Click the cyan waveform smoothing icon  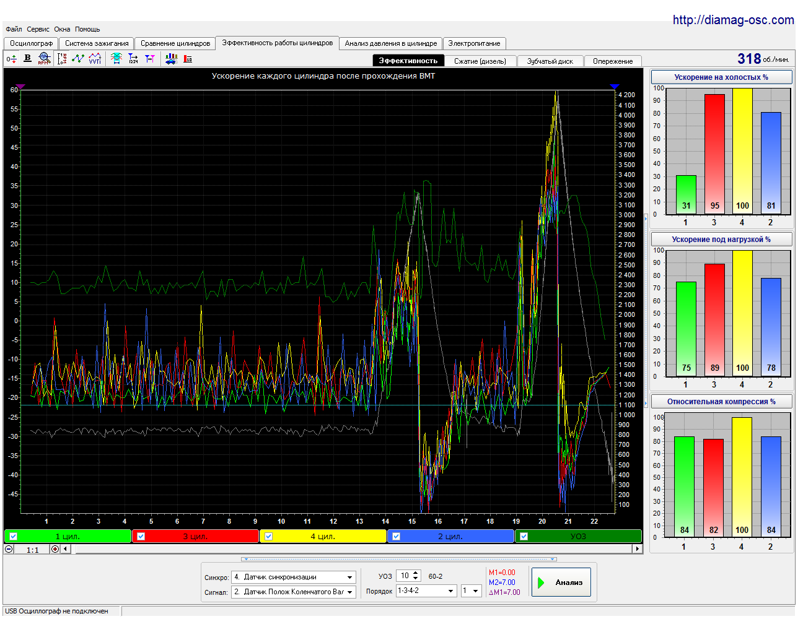(116, 59)
